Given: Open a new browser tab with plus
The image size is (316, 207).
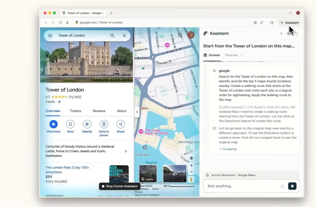Looking at the screenshot, I should [111, 13].
